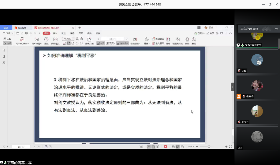Open the 批注 annotation ribbon tab

pyautogui.click(x=64, y=33)
